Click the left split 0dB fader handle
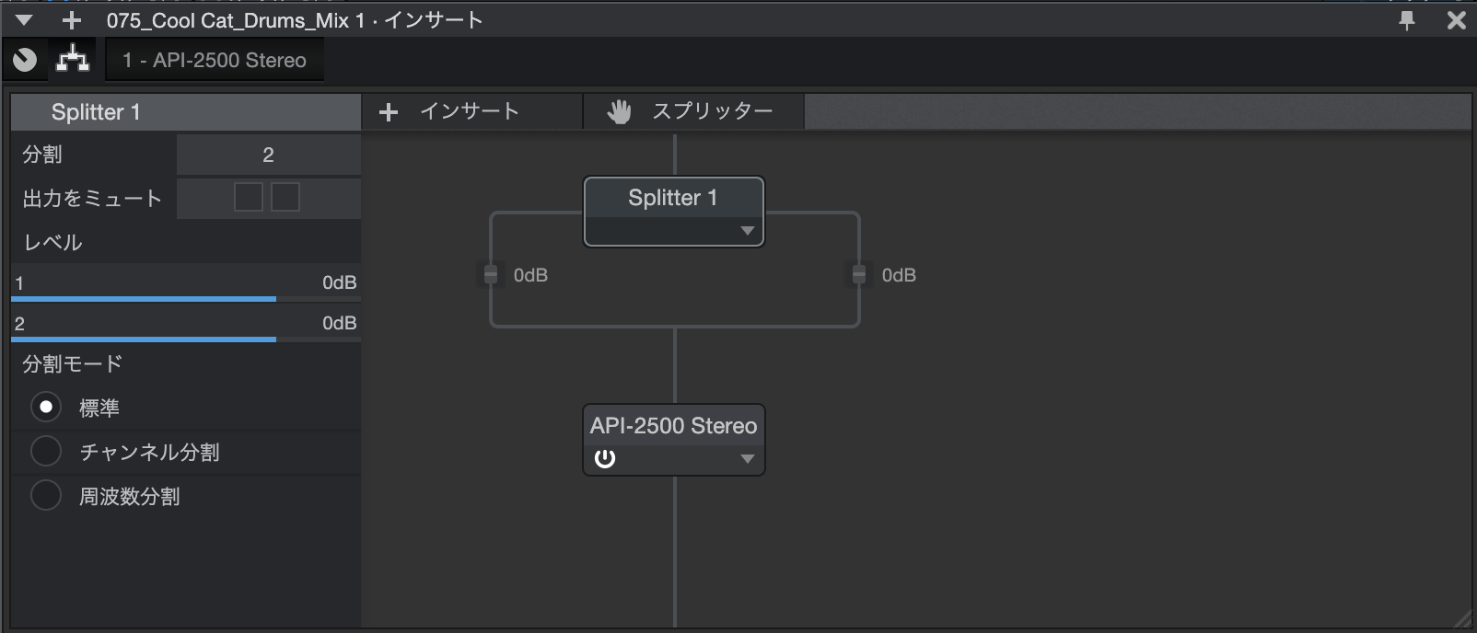 (x=491, y=274)
